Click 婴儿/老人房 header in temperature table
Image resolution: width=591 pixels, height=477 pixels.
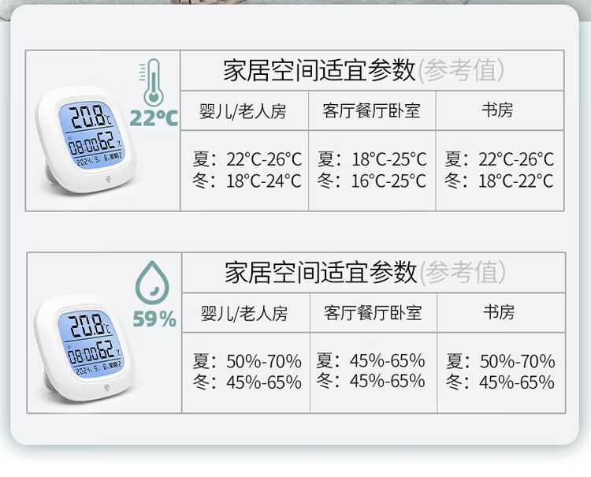click(243, 111)
